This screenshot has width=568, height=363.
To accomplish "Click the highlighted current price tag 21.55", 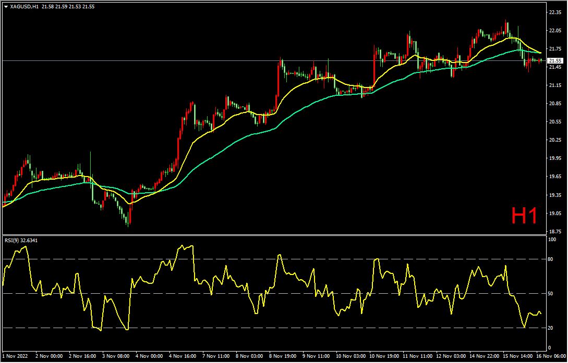I will [555, 61].
